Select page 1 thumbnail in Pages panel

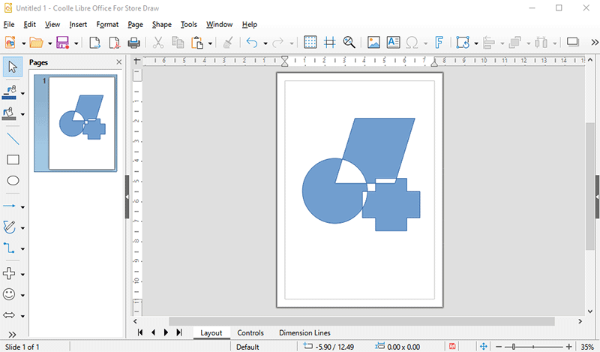pyautogui.click(x=82, y=122)
